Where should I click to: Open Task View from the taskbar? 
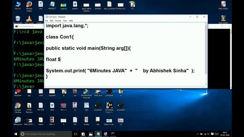tap(75, 134)
